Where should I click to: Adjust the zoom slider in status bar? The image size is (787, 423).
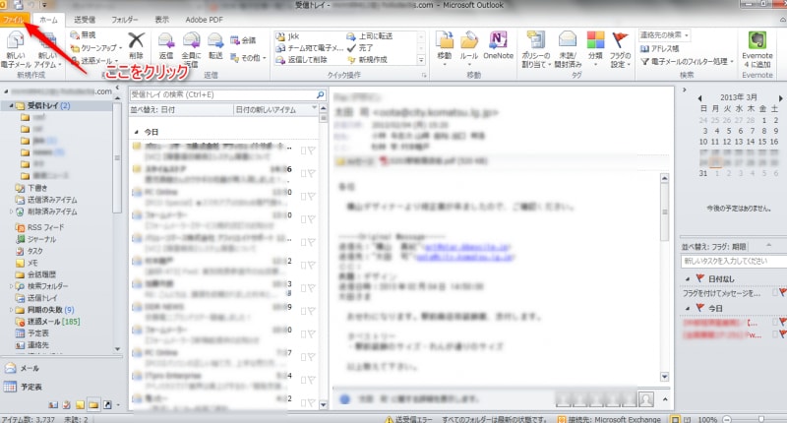(761, 419)
